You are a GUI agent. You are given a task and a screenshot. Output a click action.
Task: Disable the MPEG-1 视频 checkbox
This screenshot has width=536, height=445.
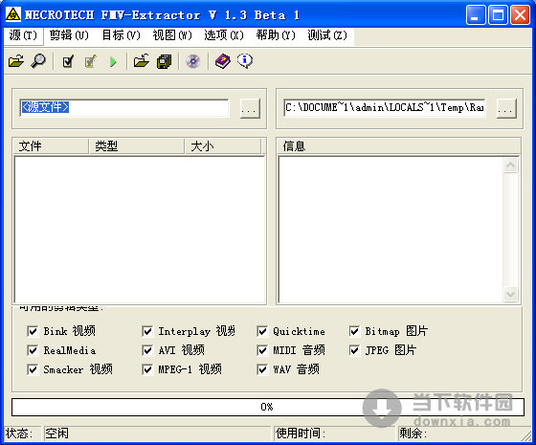point(147,369)
